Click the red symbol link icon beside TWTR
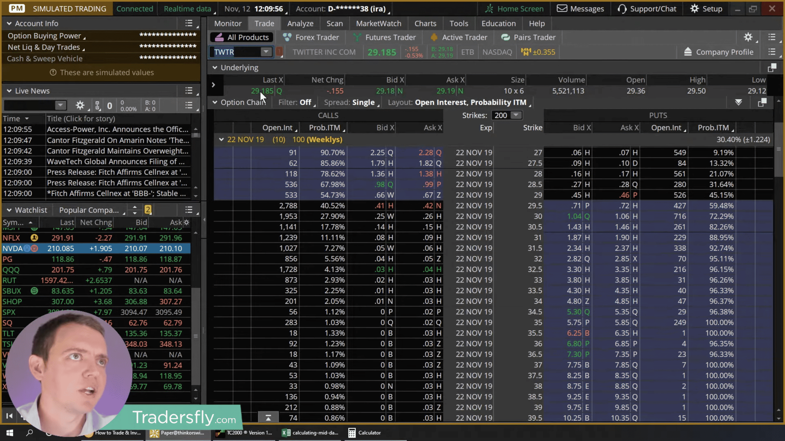This screenshot has height=441, width=785. 279,52
